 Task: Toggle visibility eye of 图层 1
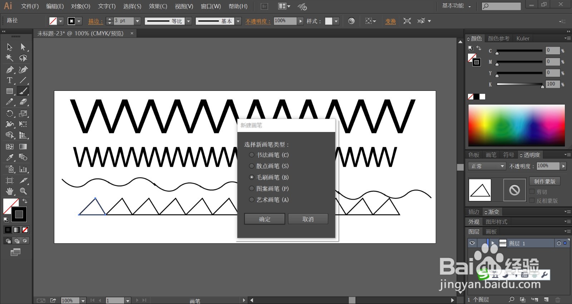pos(472,243)
